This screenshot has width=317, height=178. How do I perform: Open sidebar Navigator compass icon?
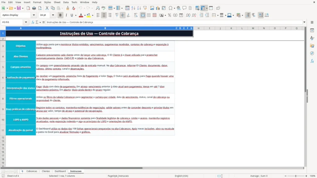pos(312,53)
